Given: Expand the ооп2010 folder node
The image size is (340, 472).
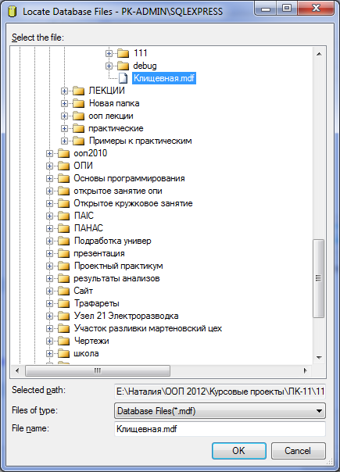Looking at the screenshot, I should click(x=49, y=153).
